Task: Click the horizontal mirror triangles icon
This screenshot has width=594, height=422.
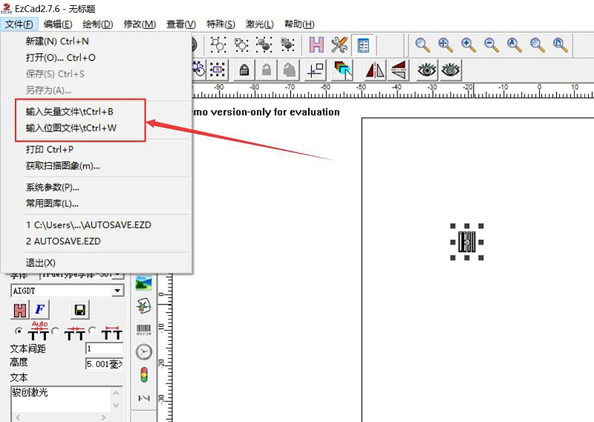Action: [374, 71]
